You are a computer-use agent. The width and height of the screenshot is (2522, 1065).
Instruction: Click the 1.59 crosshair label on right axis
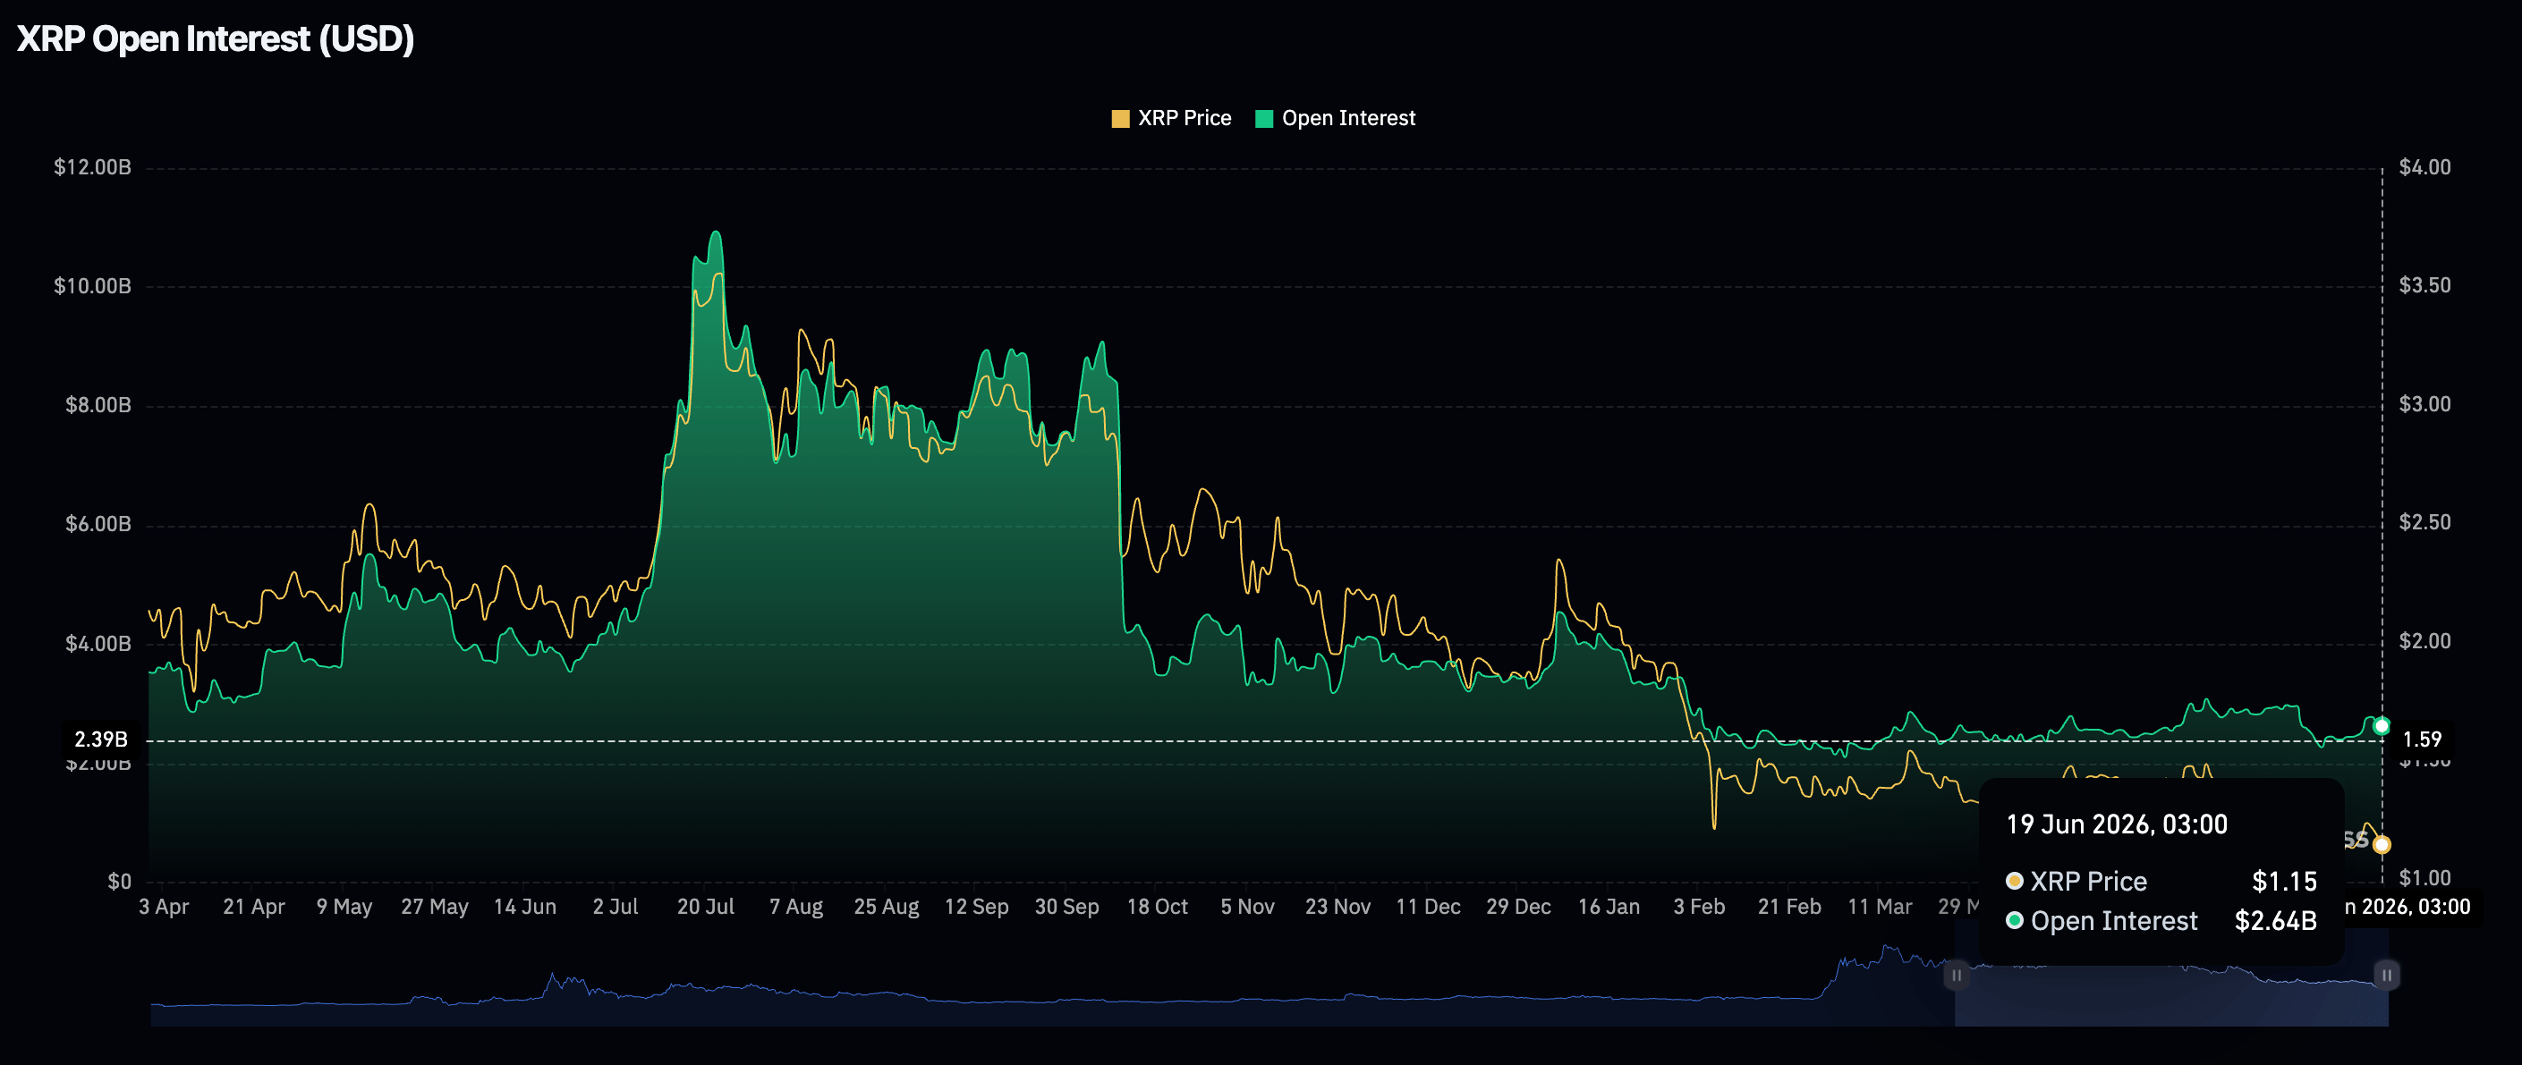(2422, 740)
